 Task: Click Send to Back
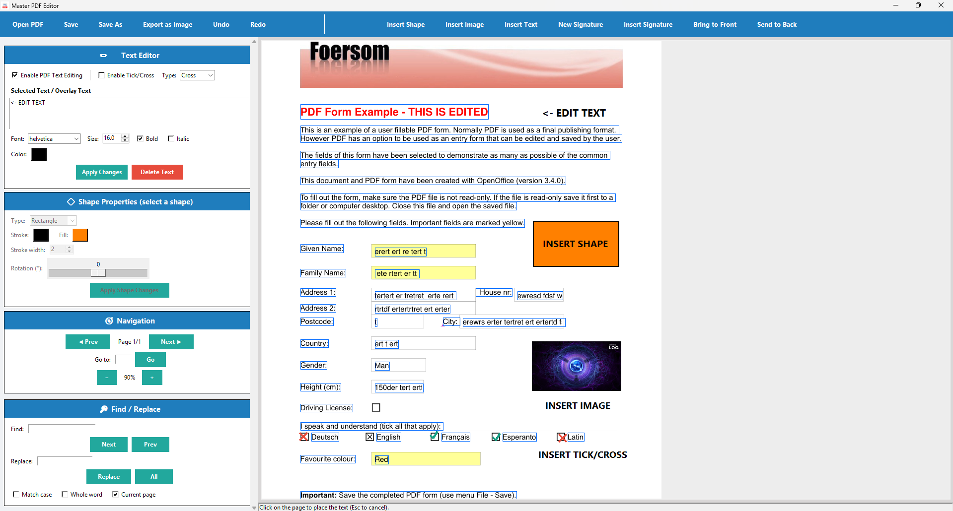(776, 24)
